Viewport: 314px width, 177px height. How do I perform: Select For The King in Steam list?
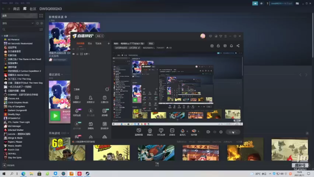tap(19, 79)
